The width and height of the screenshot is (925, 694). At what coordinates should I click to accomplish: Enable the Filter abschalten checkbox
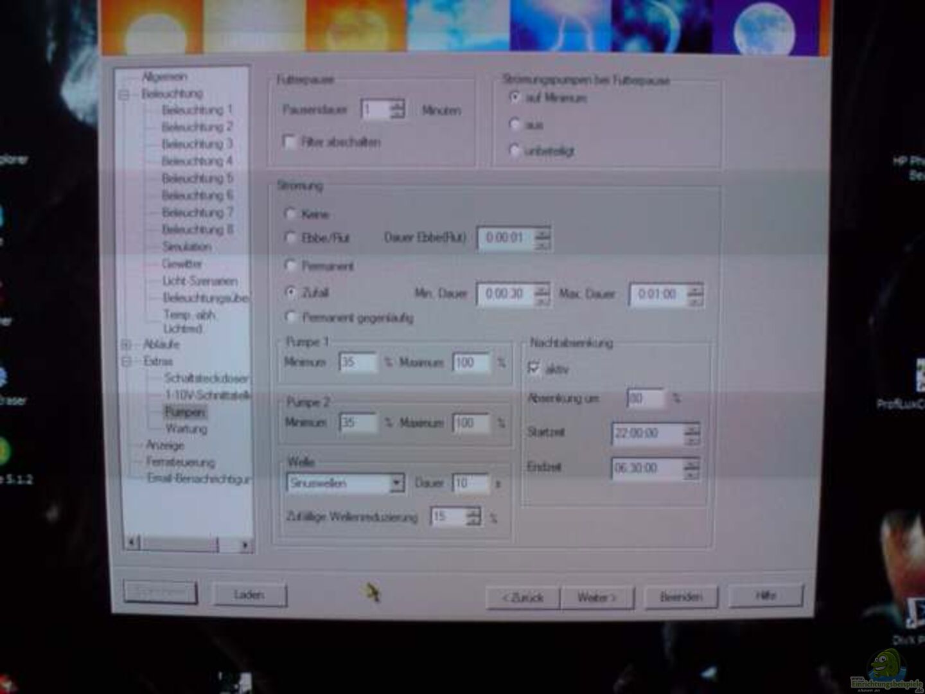point(290,142)
